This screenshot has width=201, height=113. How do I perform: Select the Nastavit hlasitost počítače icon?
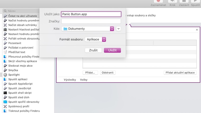(x=5, y=30)
